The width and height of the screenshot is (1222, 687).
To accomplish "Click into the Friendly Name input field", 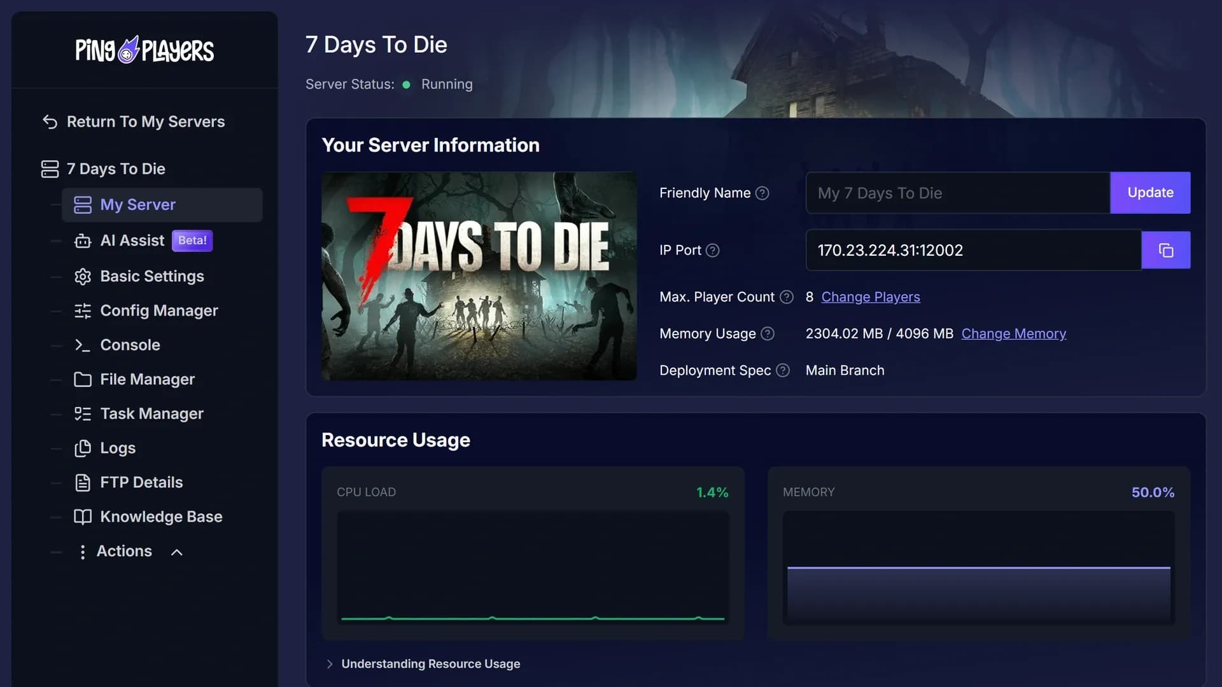I will 958,193.
